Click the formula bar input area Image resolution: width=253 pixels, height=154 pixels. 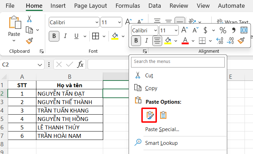(x=108, y=65)
